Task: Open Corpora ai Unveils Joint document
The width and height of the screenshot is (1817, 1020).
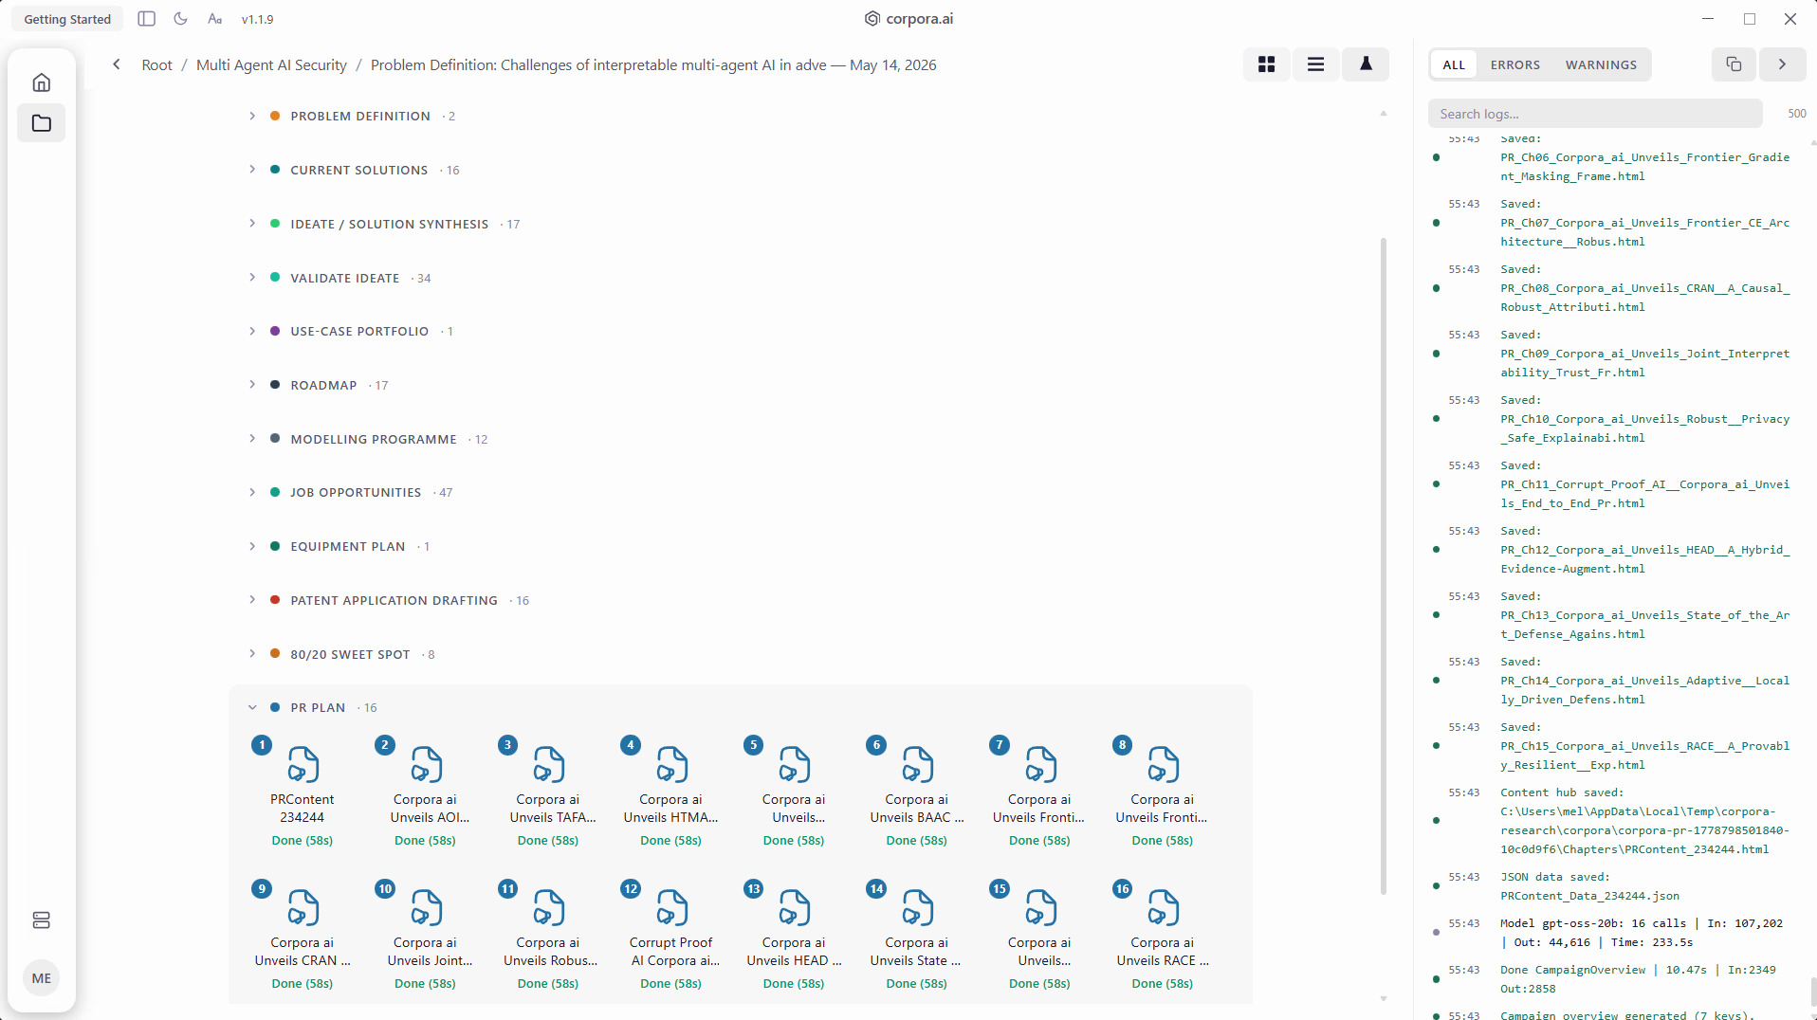Action: tap(426, 936)
